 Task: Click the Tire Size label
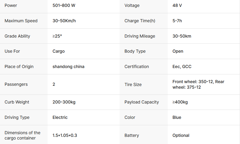[133, 85]
